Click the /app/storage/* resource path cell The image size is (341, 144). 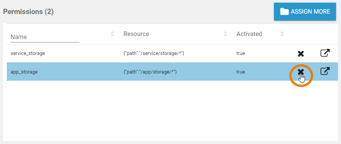(x=150, y=72)
